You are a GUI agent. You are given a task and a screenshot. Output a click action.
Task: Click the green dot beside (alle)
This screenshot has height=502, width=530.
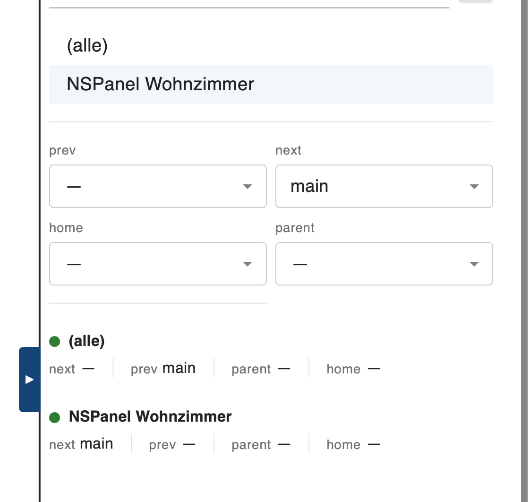tap(55, 341)
